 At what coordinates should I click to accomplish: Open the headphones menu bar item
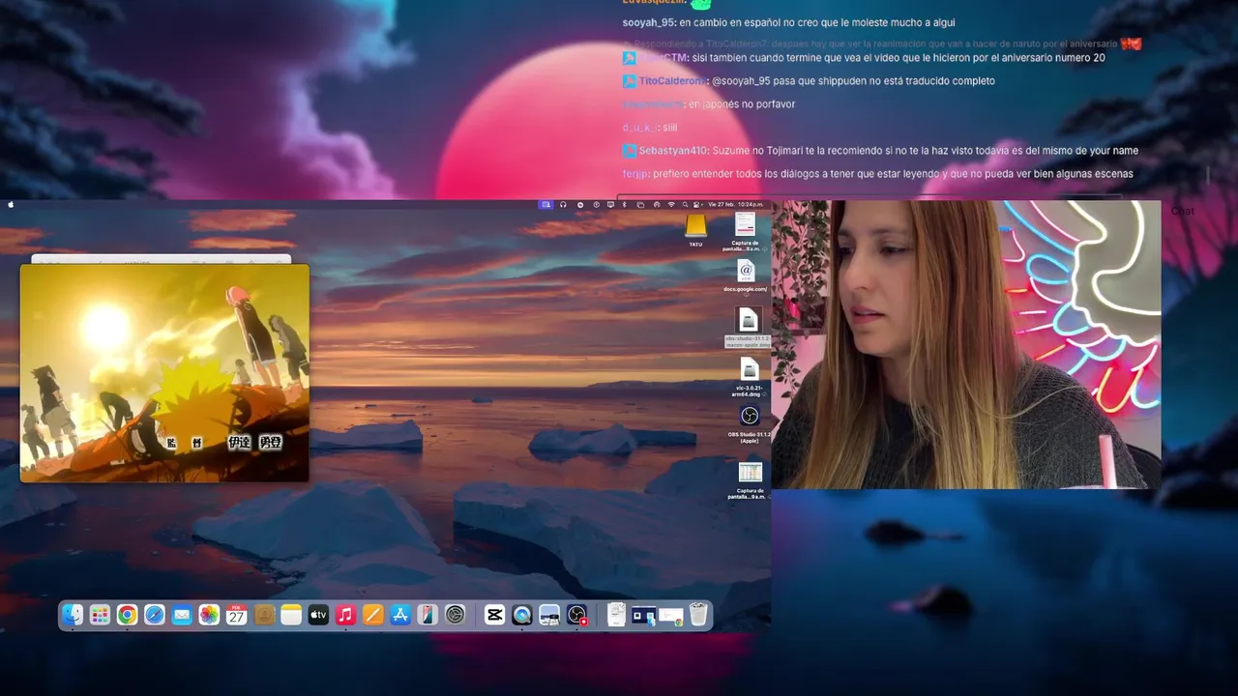(563, 205)
